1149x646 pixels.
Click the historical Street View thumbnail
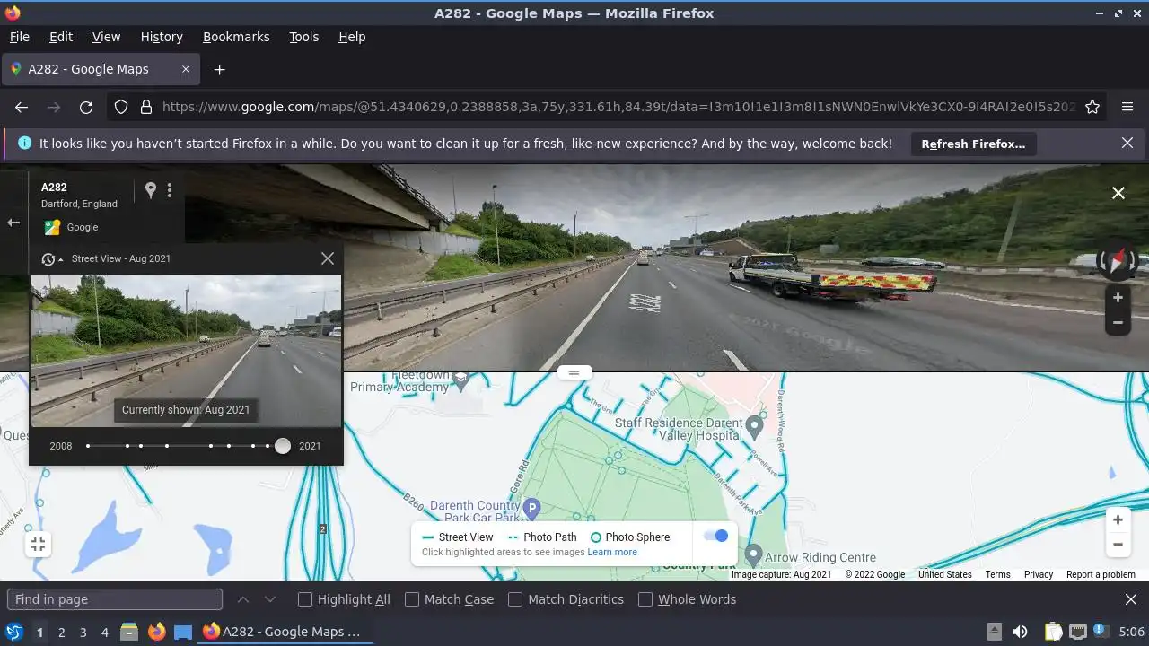(186, 350)
